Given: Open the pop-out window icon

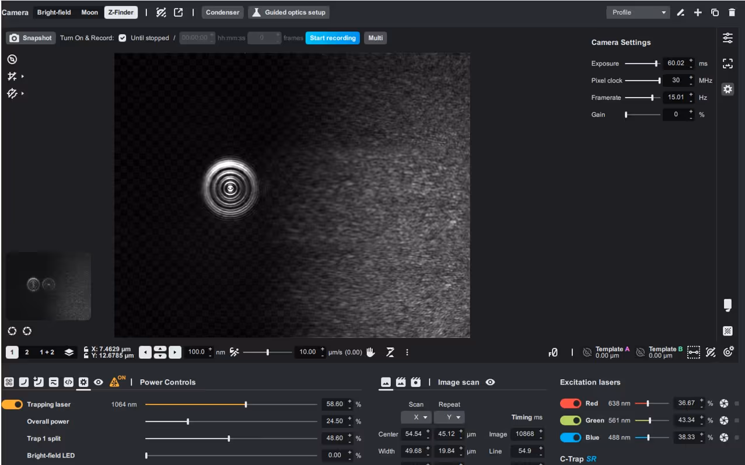Looking at the screenshot, I should pyautogui.click(x=179, y=12).
